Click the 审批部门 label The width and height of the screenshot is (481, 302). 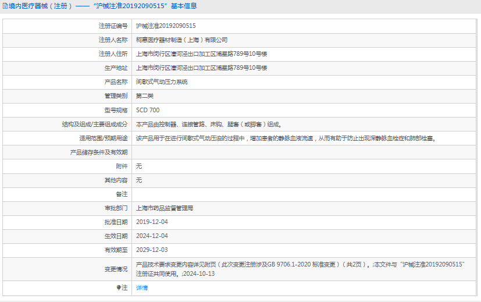pyautogui.click(x=116, y=208)
